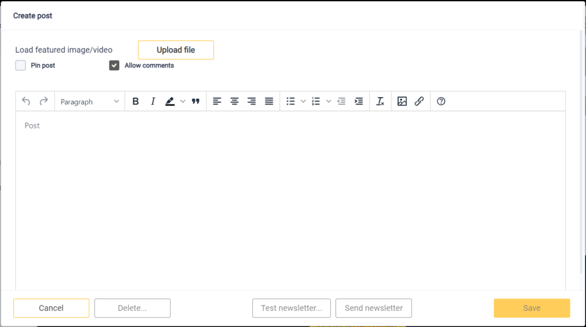Toggle bold formatting
Image resolution: width=586 pixels, height=327 pixels.
click(135, 101)
